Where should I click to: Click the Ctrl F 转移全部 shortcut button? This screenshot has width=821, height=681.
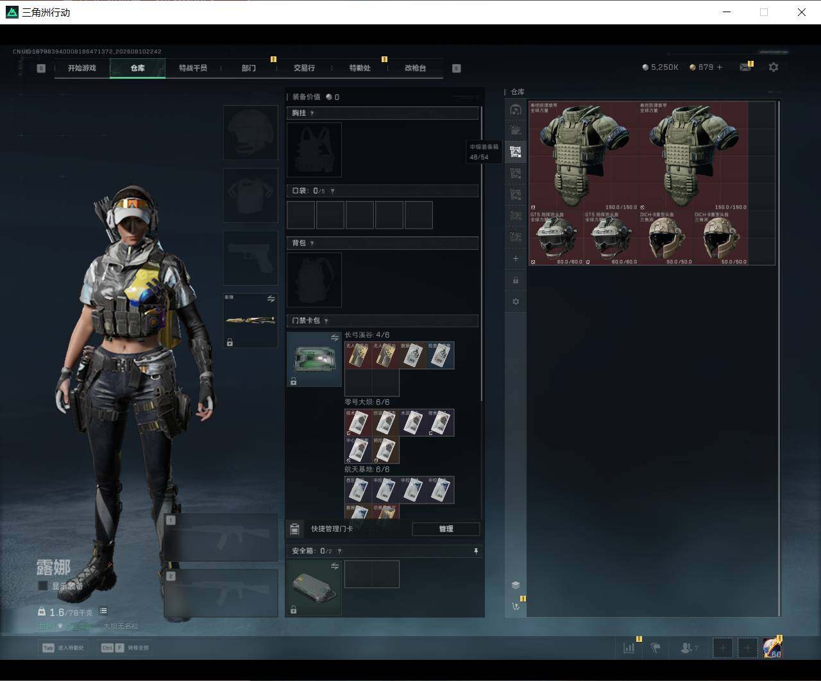coord(125,648)
